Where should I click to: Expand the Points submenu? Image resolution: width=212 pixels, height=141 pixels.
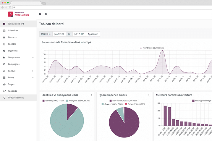pos(33,78)
